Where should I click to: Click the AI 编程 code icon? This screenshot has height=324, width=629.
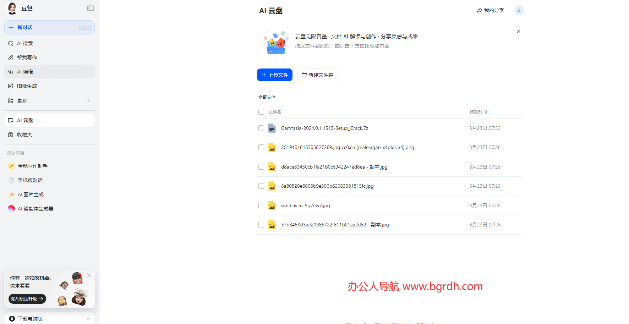[x=11, y=72]
